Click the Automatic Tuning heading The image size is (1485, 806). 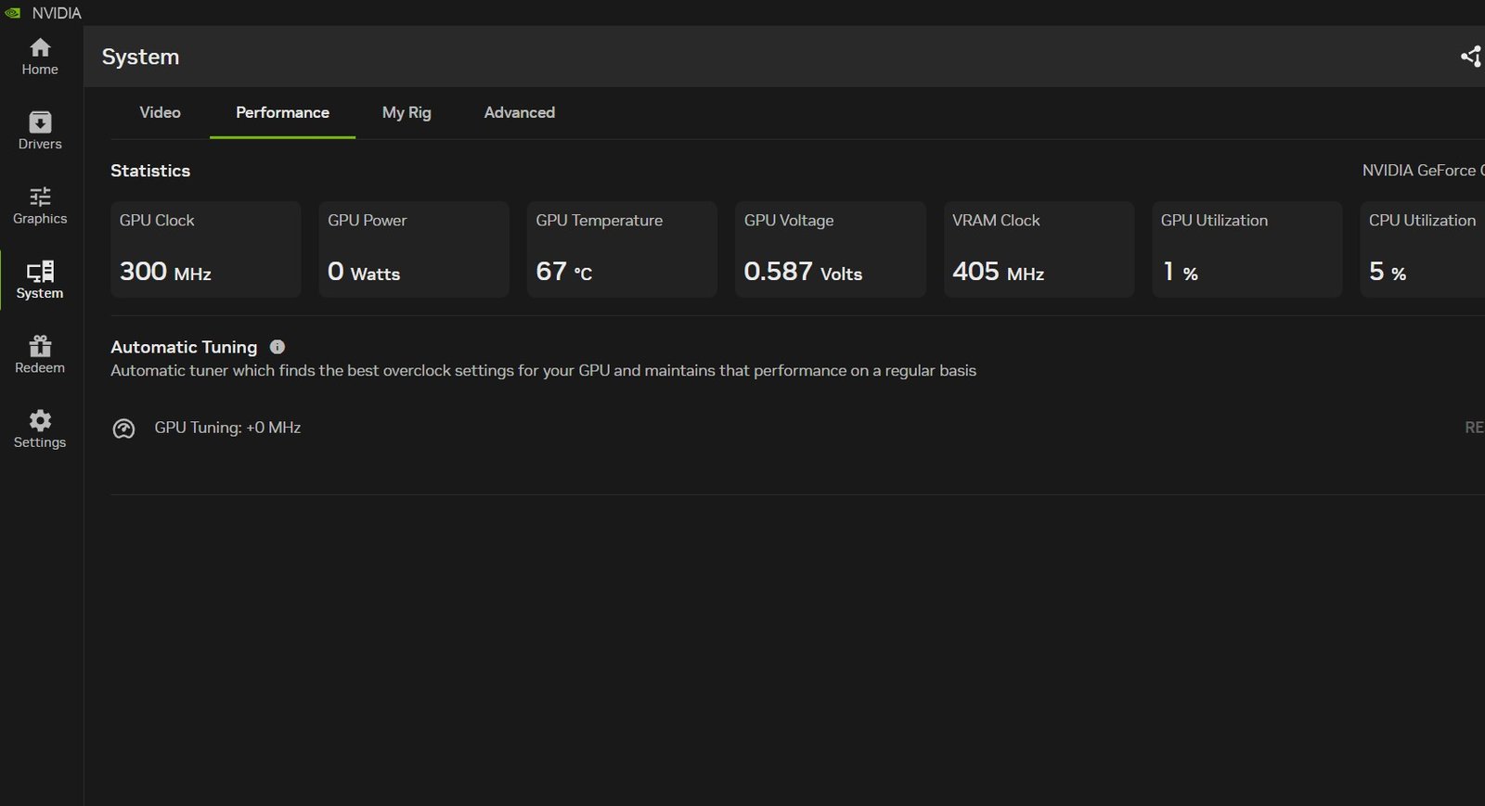184,347
